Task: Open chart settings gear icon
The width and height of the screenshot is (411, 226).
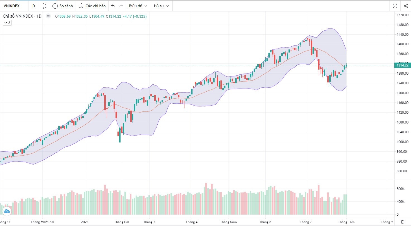Action: tap(403, 222)
